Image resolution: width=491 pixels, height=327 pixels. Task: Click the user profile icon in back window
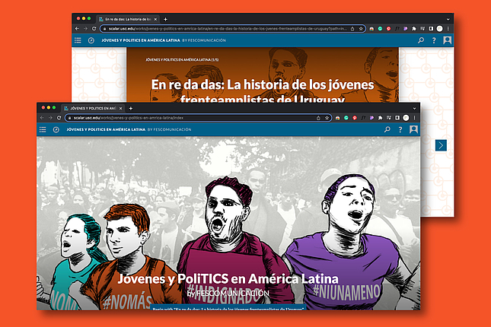448,40
